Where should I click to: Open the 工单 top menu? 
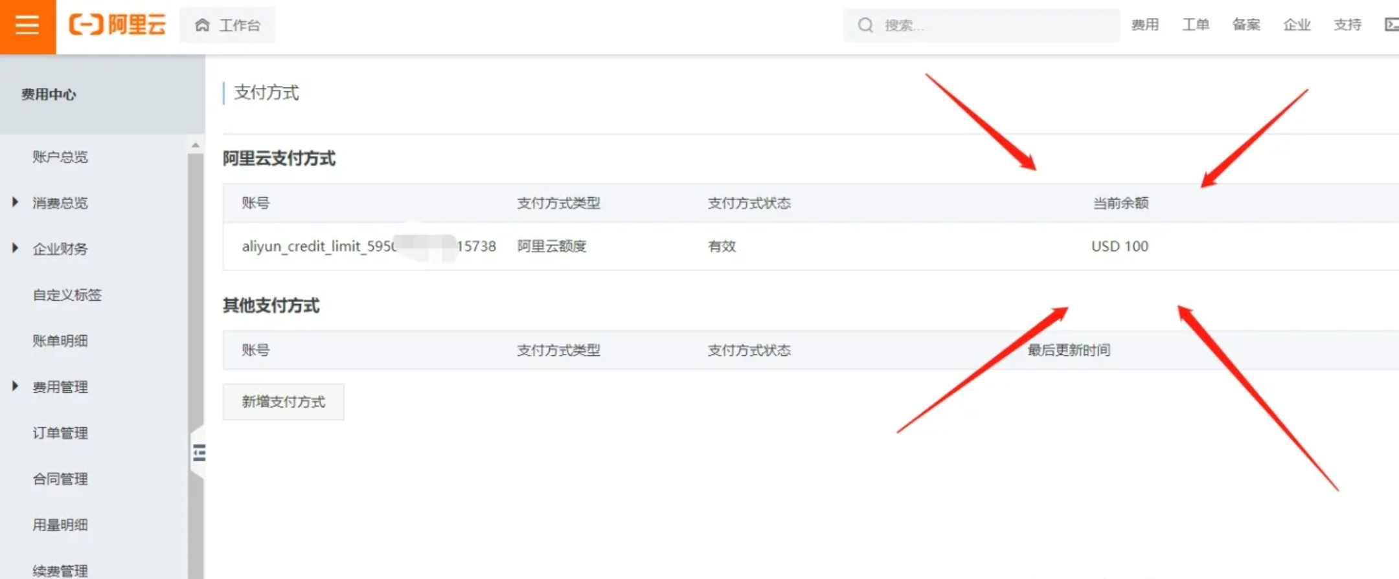tap(1196, 25)
